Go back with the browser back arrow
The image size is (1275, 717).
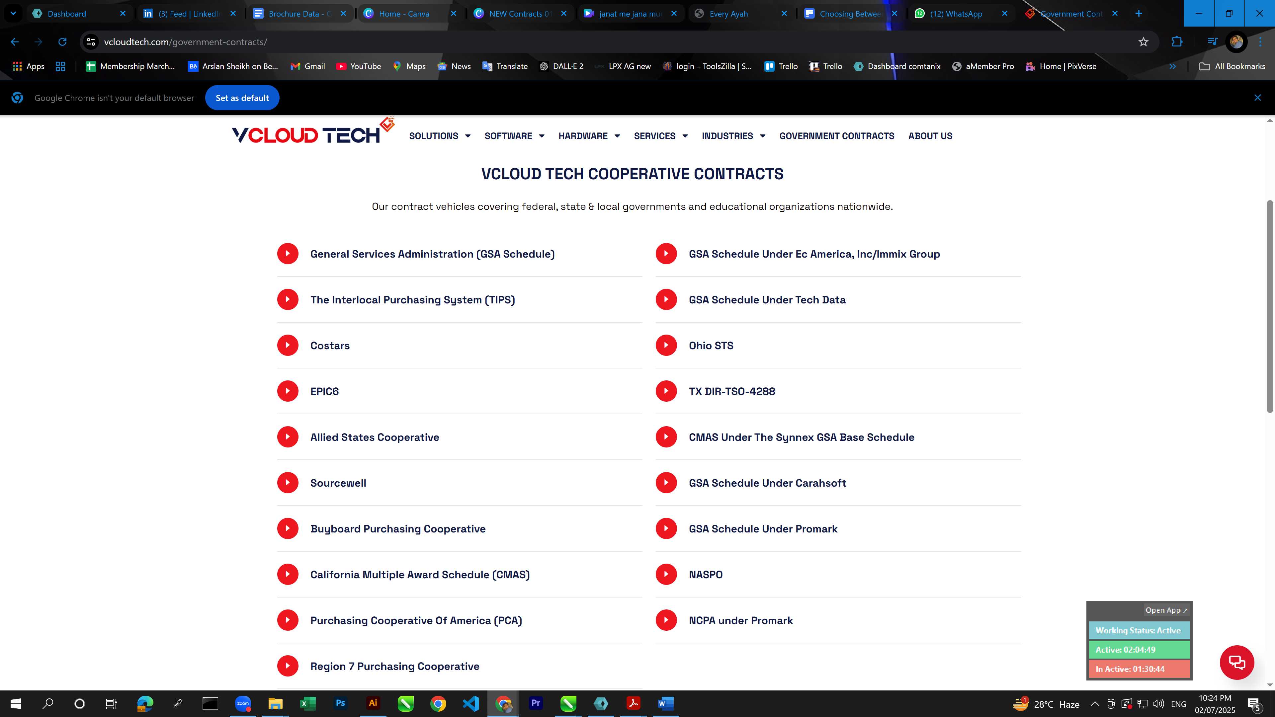click(x=15, y=42)
